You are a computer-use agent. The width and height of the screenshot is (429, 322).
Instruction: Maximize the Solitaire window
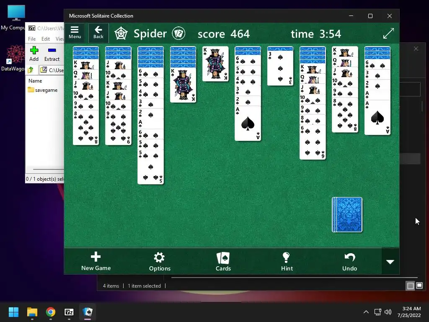point(370,16)
